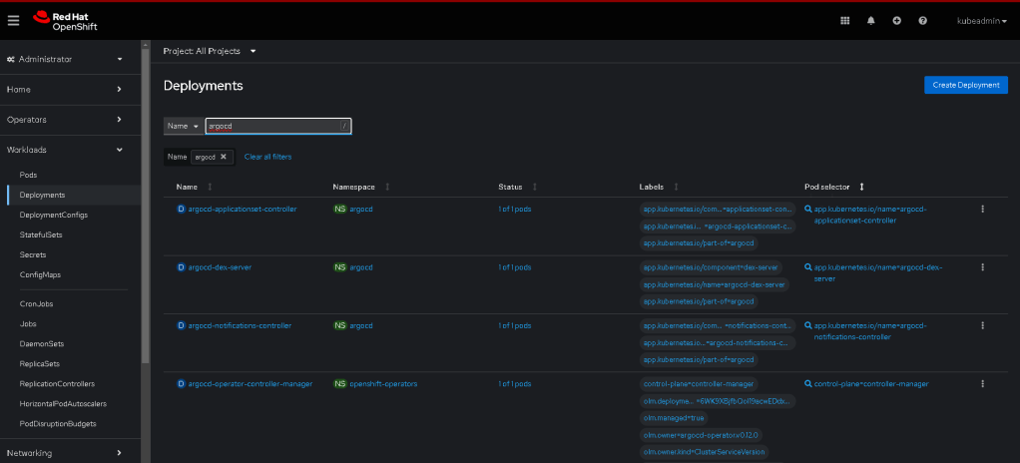Click label control-plane=controller-manager
The image size is (1020, 463).
click(x=699, y=383)
